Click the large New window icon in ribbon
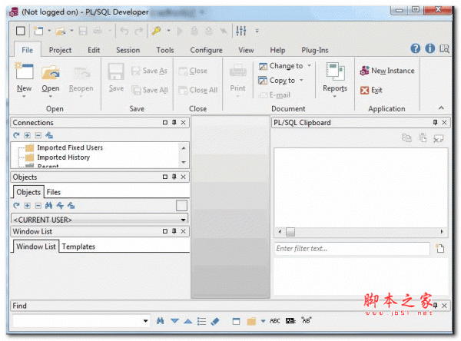Image resolution: width=461 pixels, height=341 pixels. coord(24,71)
